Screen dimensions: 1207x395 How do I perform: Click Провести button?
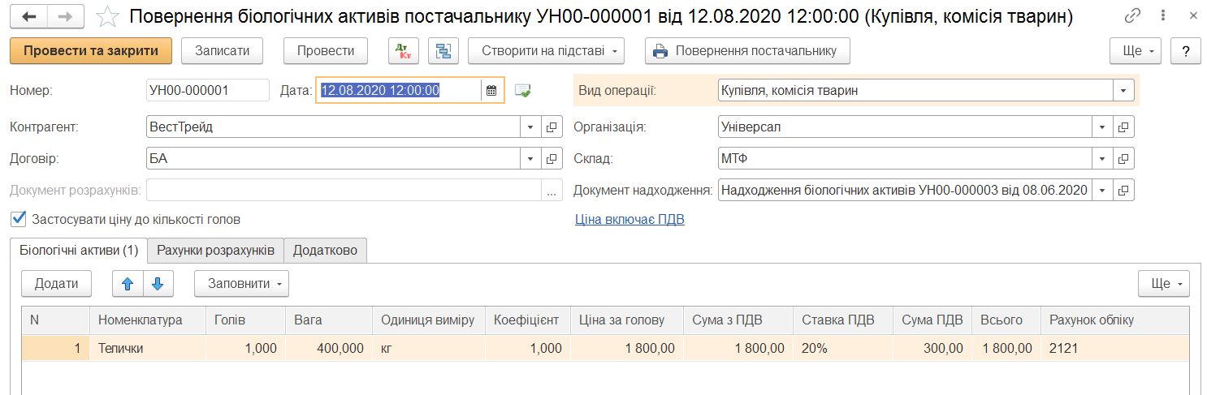326,50
